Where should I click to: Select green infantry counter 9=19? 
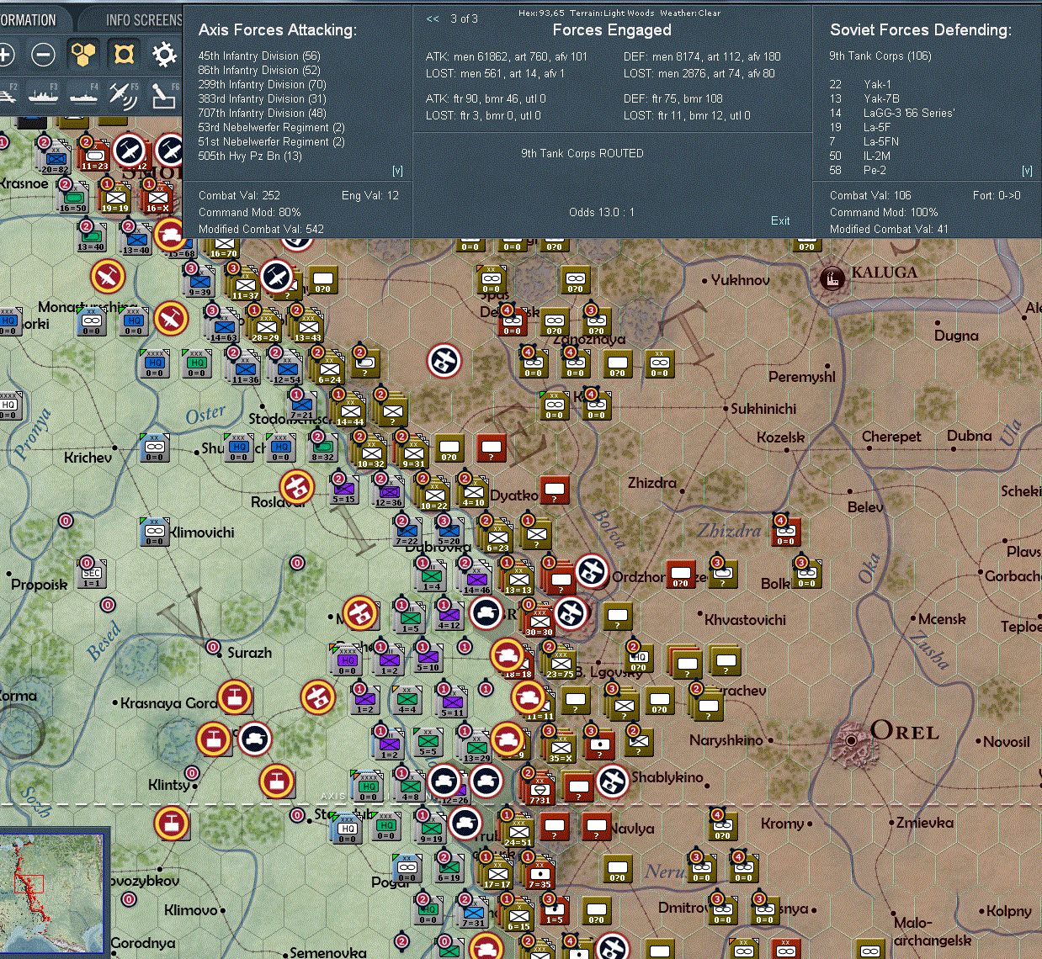coord(432,829)
